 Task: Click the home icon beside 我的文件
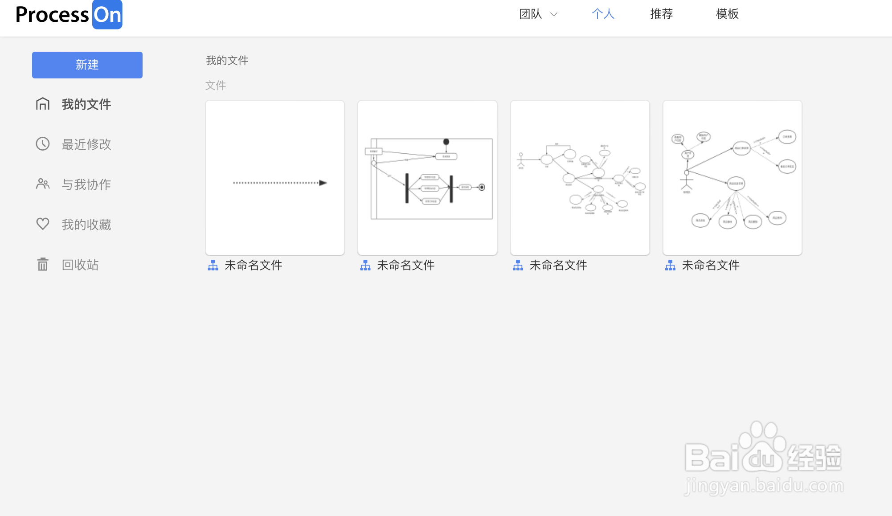click(x=43, y=104)
